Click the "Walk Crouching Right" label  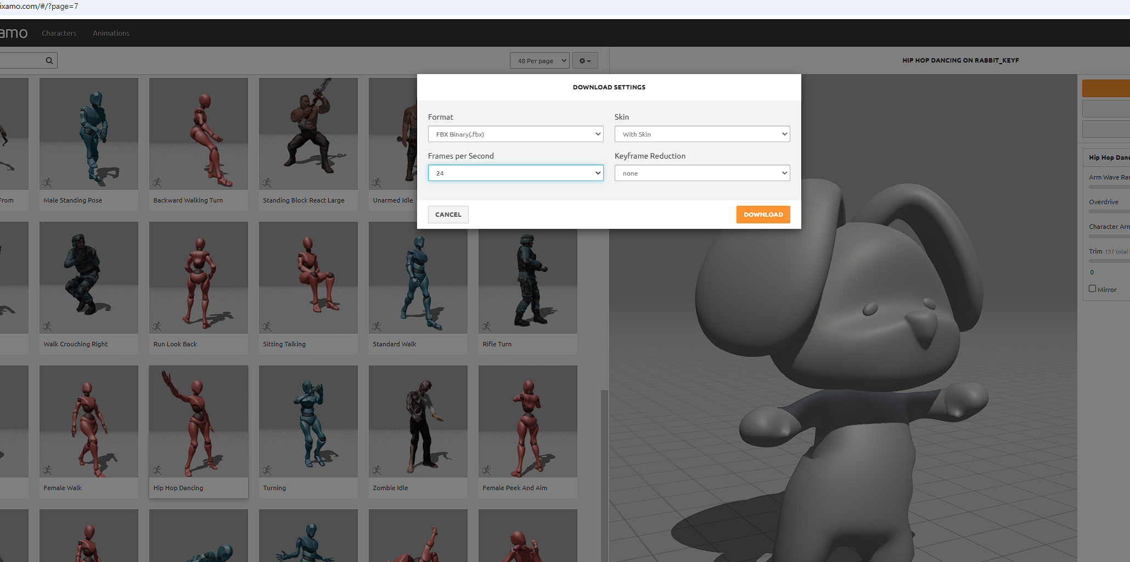pos(76,344)
